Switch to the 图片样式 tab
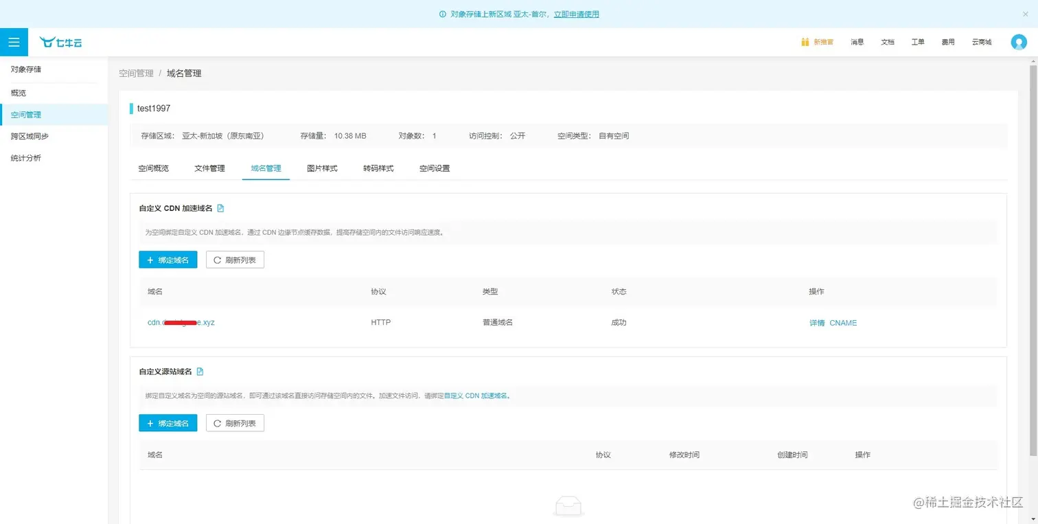 coord(322,168)
